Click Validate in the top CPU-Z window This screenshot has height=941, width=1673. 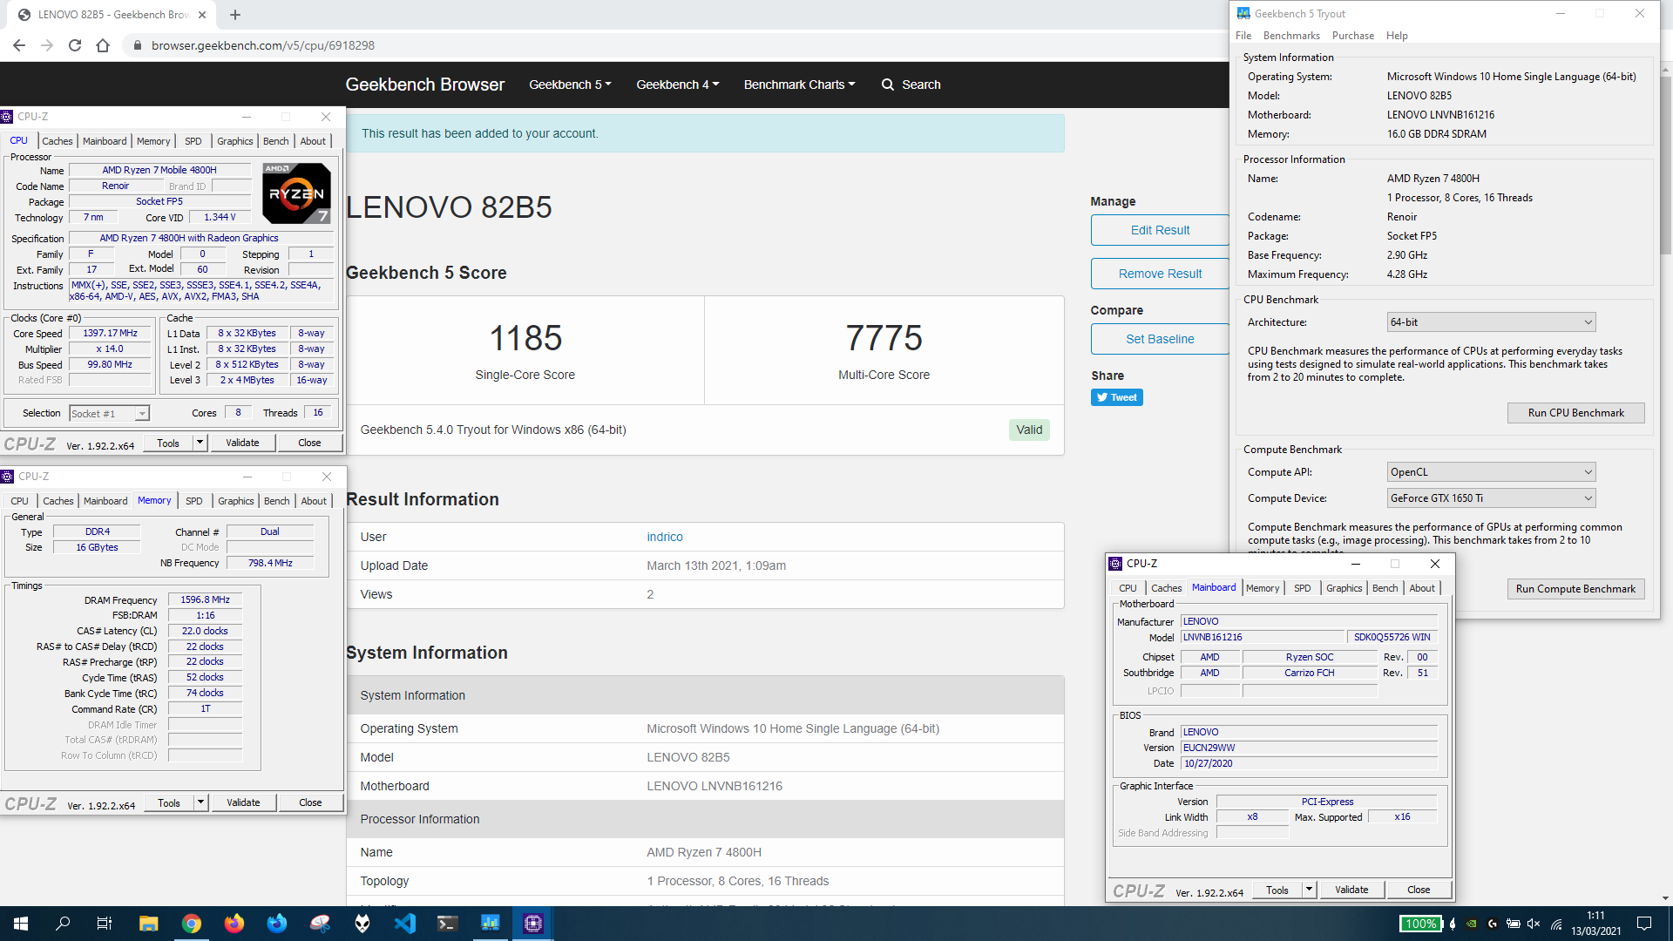(x=242, y=443)
